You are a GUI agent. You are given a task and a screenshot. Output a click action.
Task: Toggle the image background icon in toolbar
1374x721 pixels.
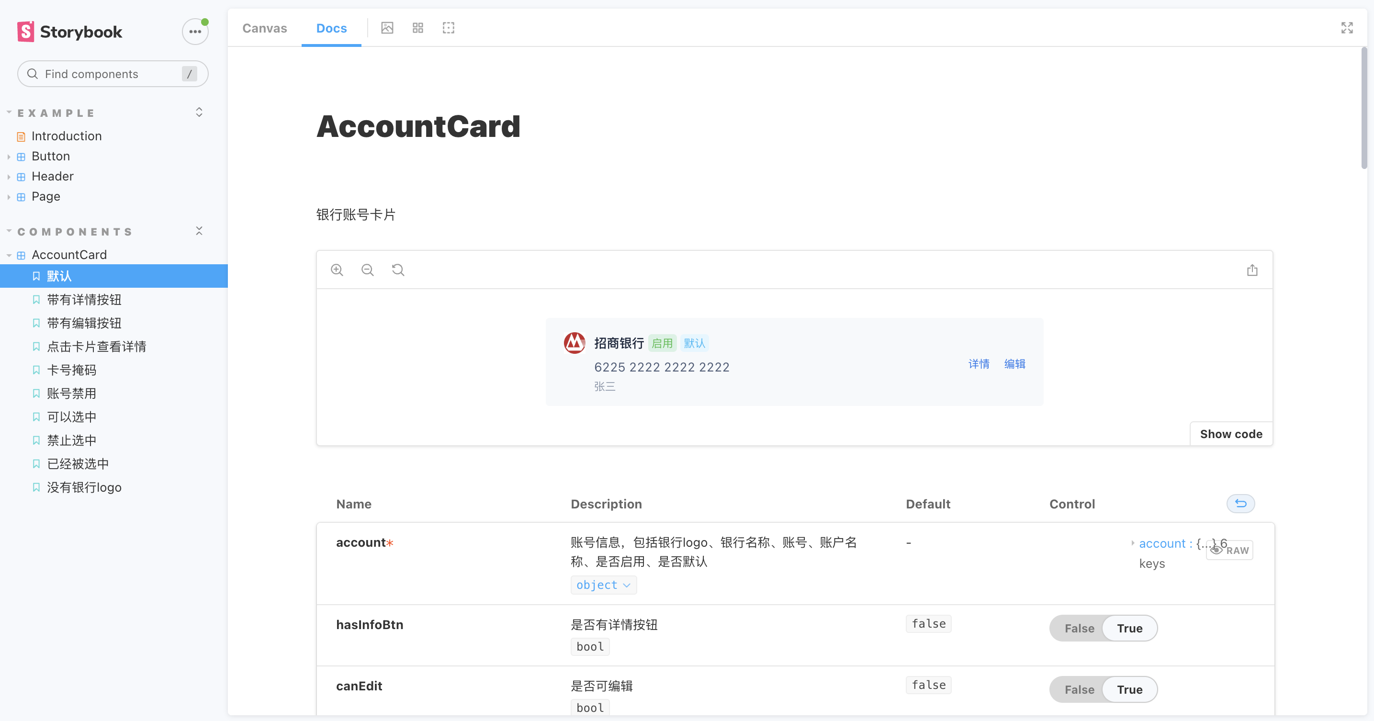pyautogui.click(x=387, y=28)
